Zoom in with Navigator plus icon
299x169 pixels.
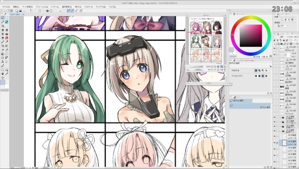click(215, 67)
